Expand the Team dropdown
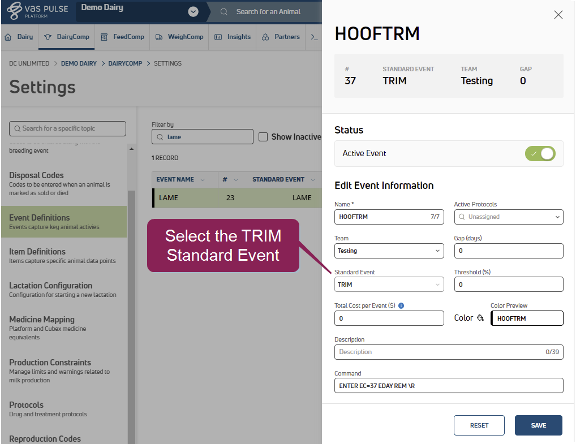 tap(389, 251)
